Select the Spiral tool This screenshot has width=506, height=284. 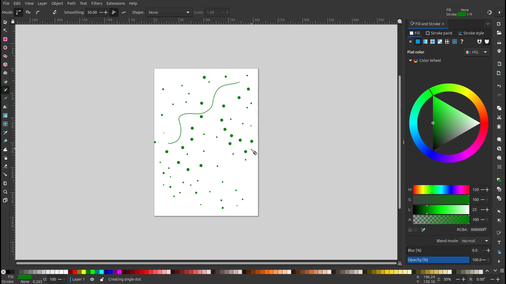5,73
